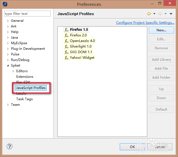Screen dimensions: 178x157
Task: Click the Remove button
Action: [161, 48]
